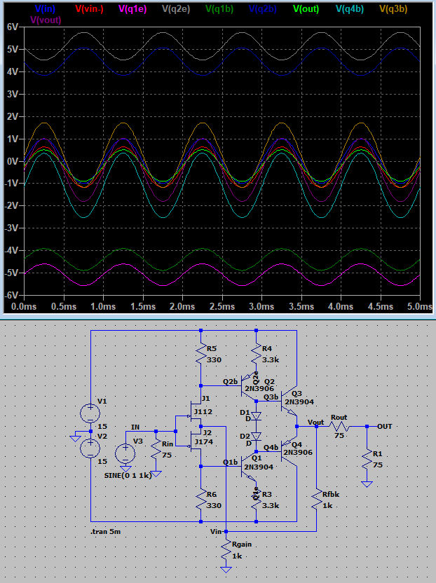Click the V(out) trace label

point(308,8)
